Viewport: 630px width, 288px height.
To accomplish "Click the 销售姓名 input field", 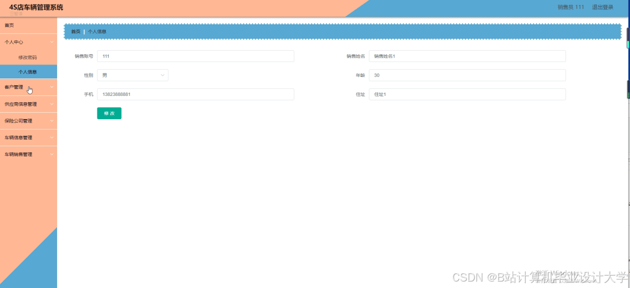I will click(467, 56).
